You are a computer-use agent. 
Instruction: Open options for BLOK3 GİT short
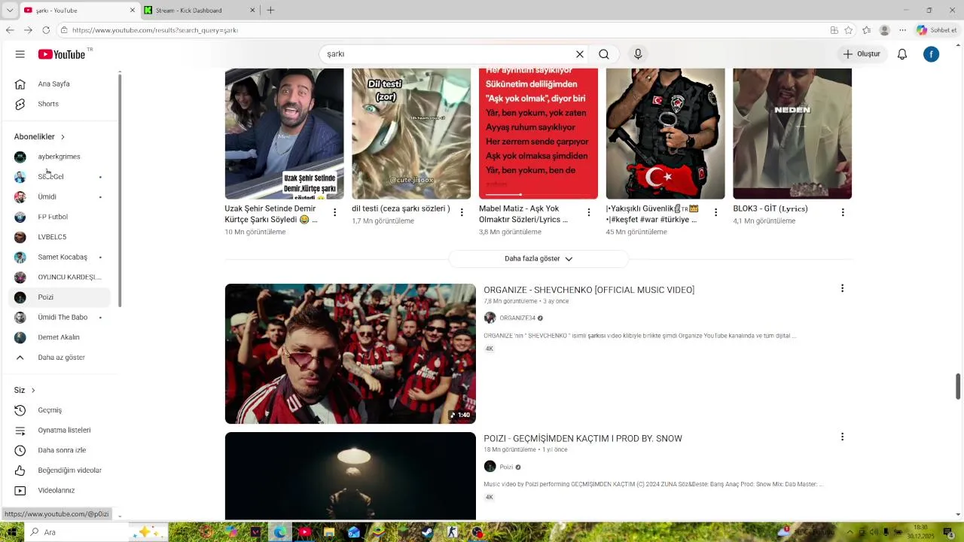(x=843, y=212)
